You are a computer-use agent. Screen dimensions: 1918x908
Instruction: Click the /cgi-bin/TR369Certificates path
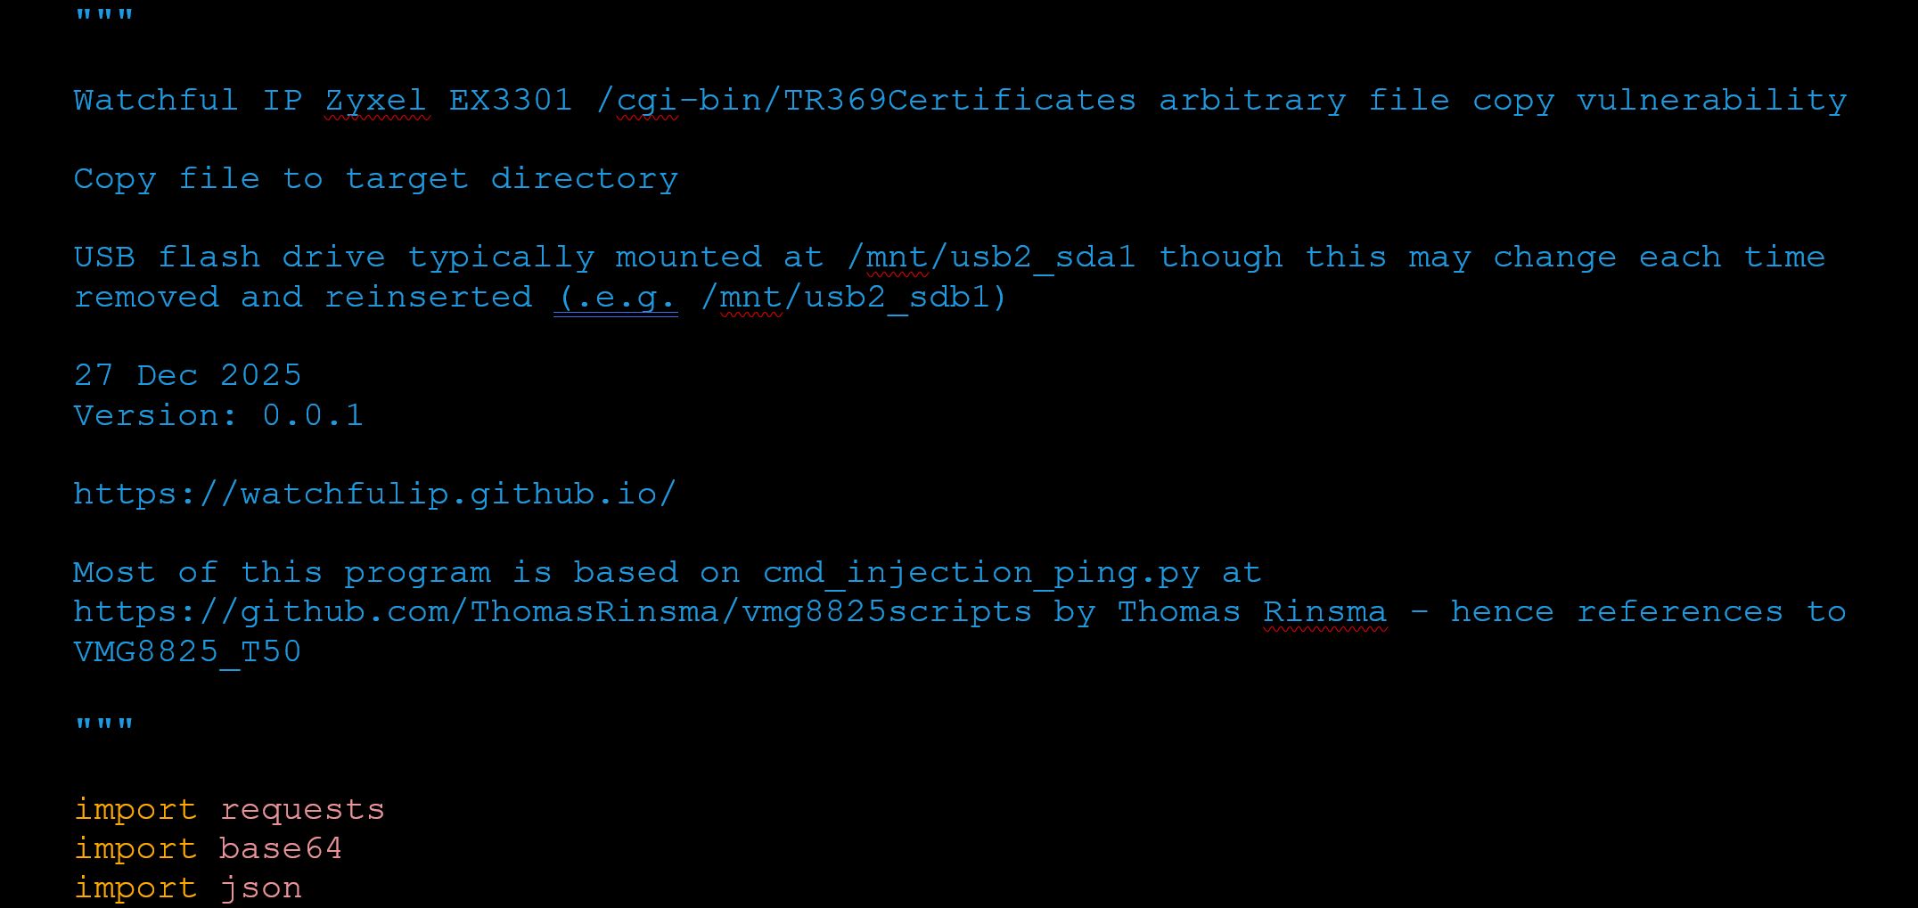point(866,101)
